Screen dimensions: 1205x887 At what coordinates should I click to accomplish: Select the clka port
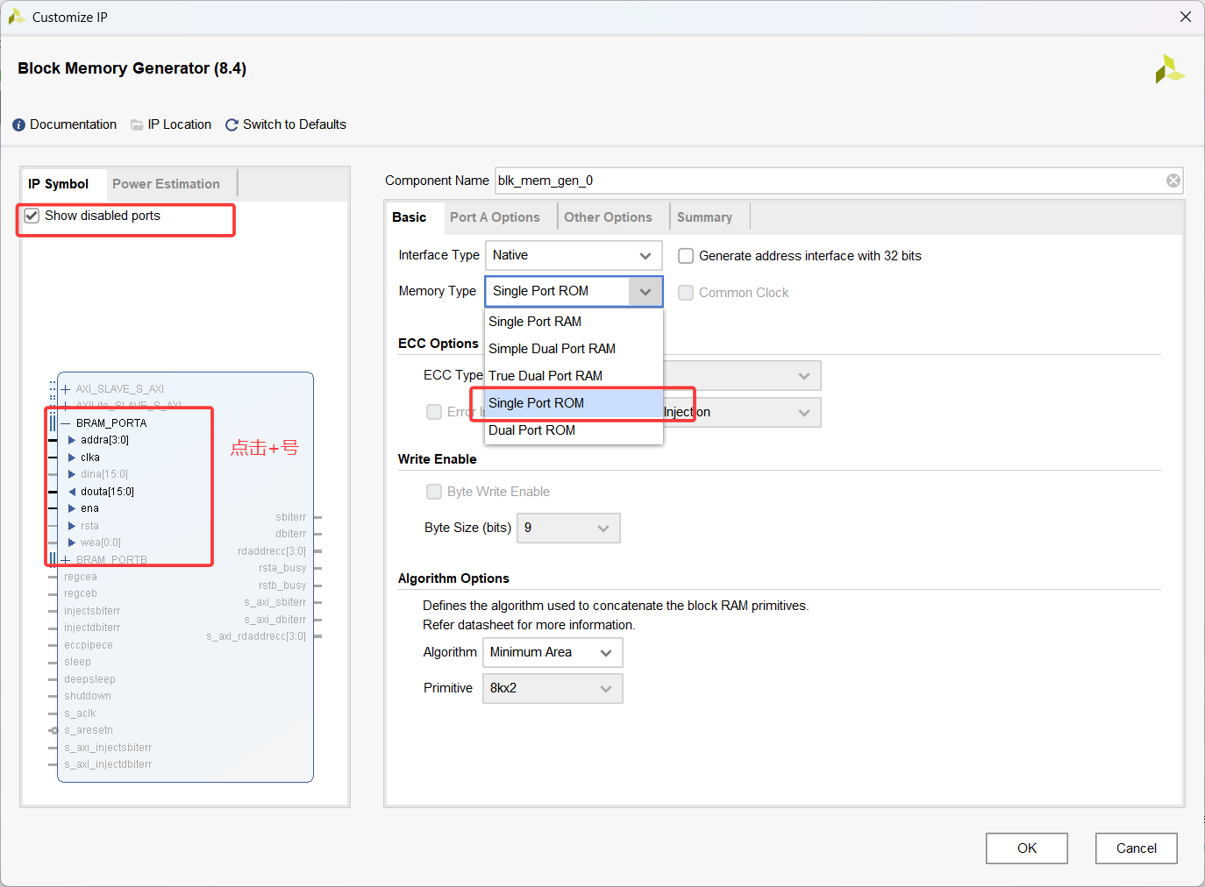point(90,458)
